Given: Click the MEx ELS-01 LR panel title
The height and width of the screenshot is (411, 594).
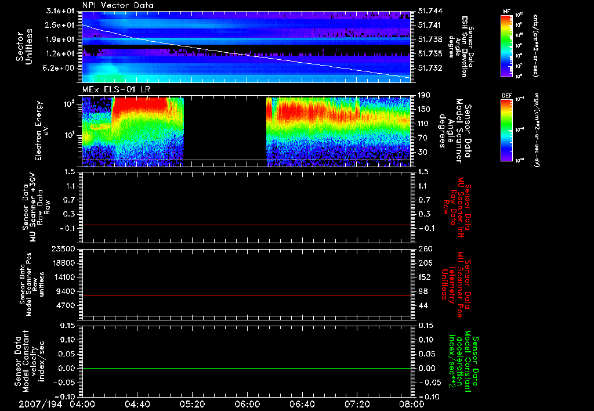Looking at the screenshot, I should pyautogui.click(x=116, y=90).
